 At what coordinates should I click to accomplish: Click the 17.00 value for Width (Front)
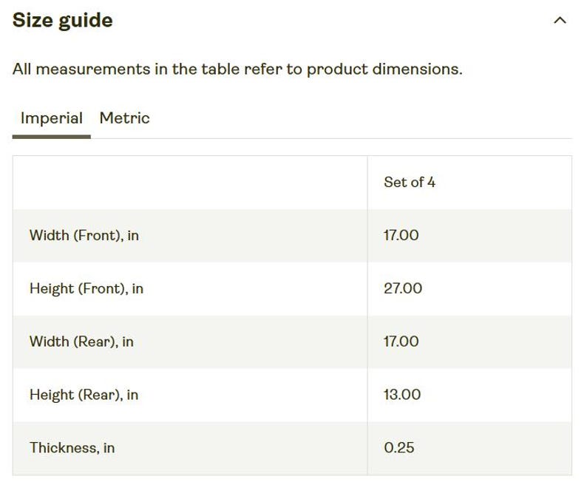(x=401, y=236)
